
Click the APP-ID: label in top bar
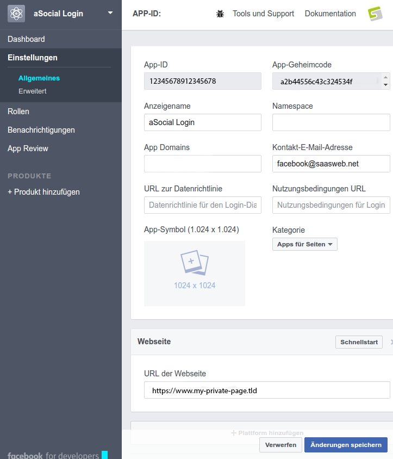point(147,14)
